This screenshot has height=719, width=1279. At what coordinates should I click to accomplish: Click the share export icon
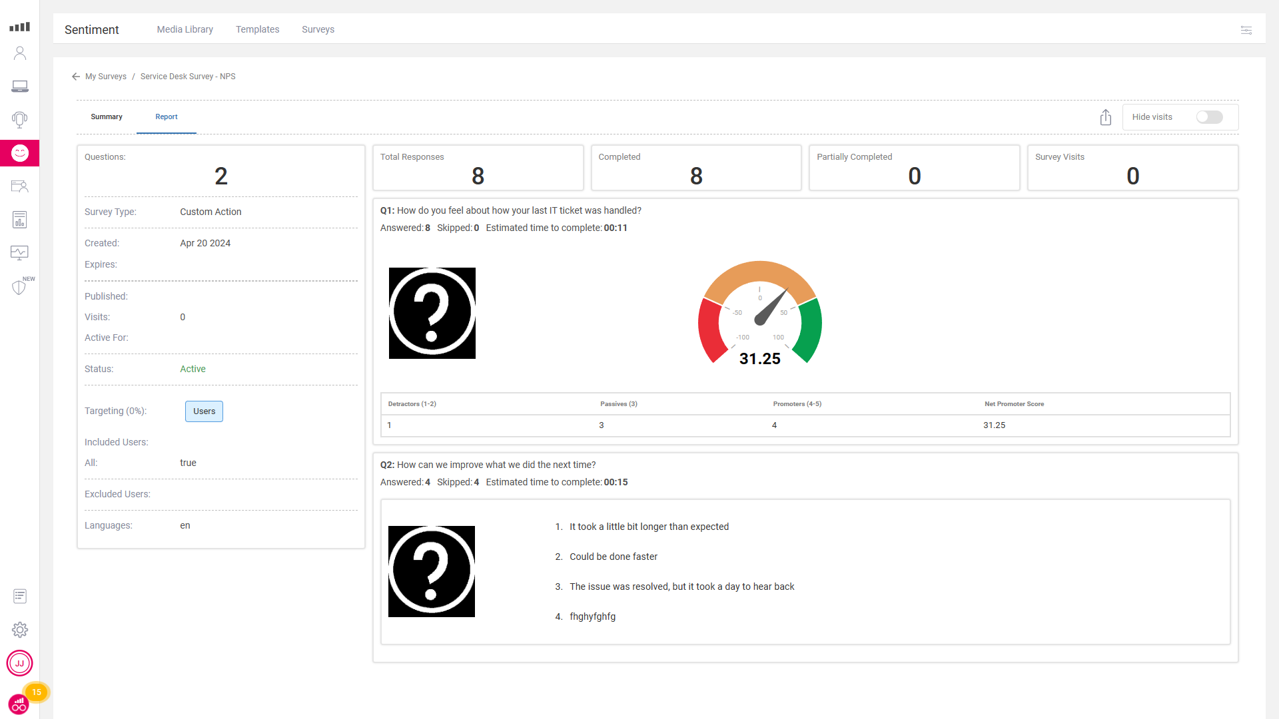[1106, 117]
